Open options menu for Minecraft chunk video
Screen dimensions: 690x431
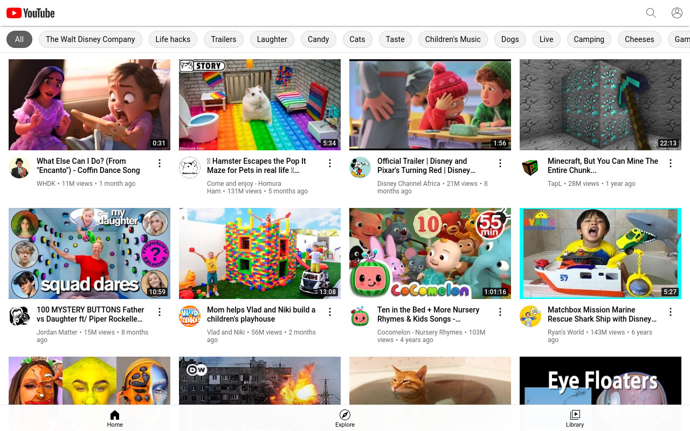coord(671,163)
